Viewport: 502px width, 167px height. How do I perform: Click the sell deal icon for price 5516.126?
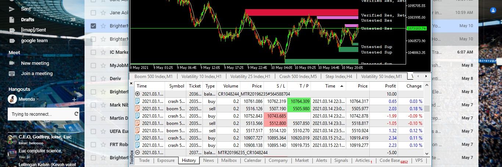138,109
